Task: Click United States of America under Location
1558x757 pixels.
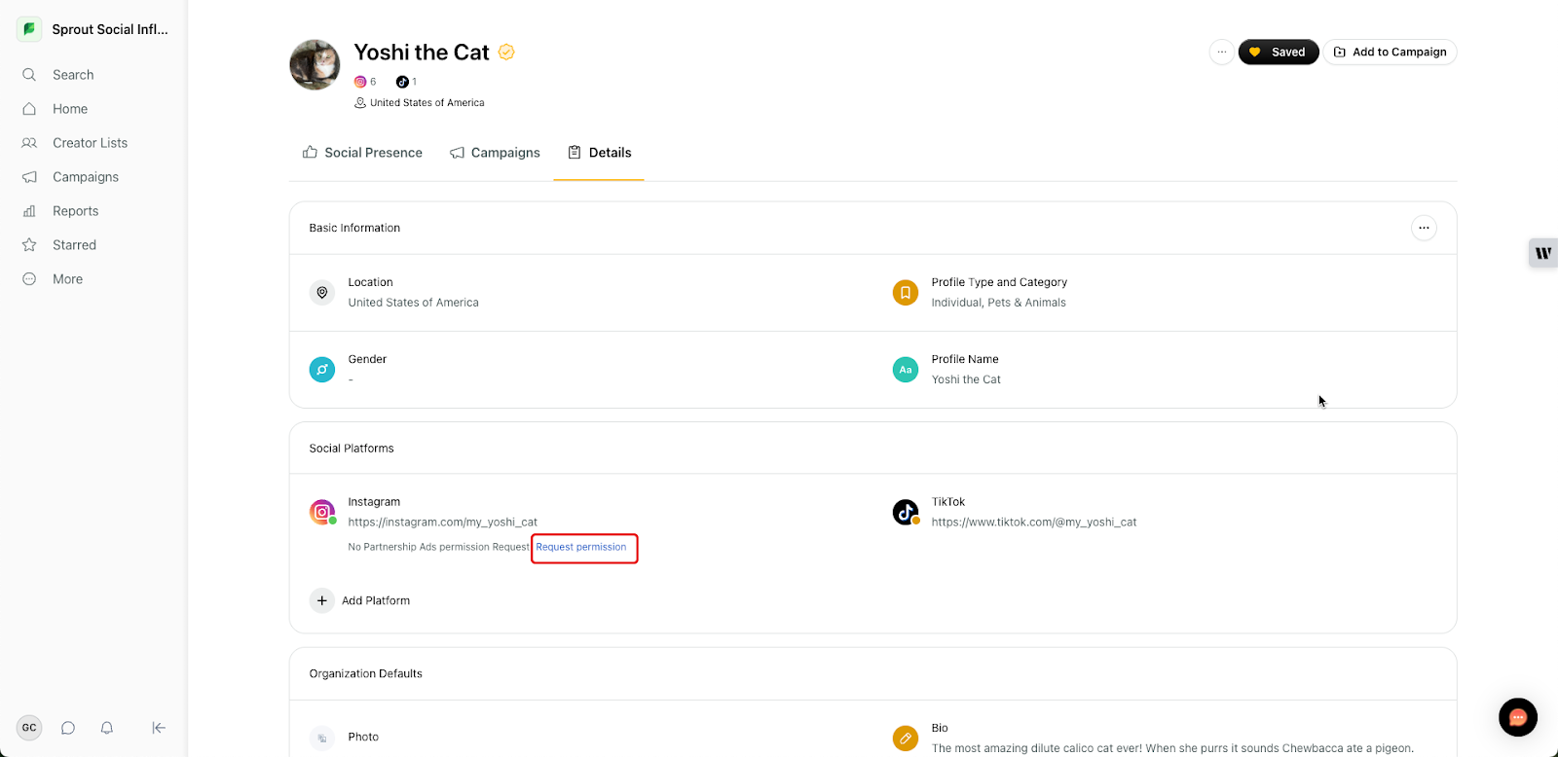Action: tap(414, 303)
